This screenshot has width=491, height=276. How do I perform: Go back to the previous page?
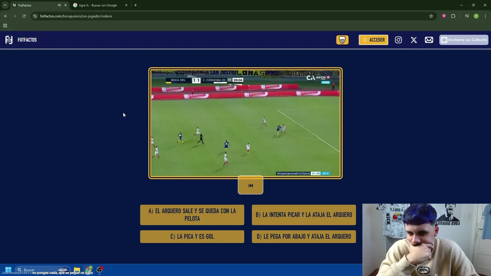click(x=6, y=16)
